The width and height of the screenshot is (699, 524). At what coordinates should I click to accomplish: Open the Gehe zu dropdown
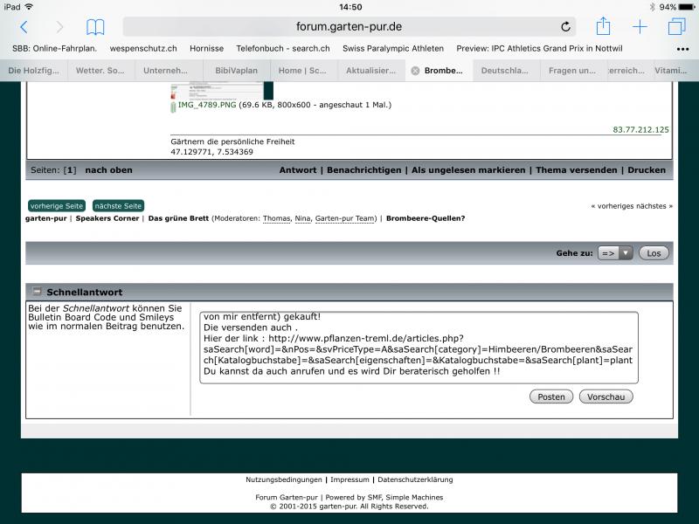point(616,253)
